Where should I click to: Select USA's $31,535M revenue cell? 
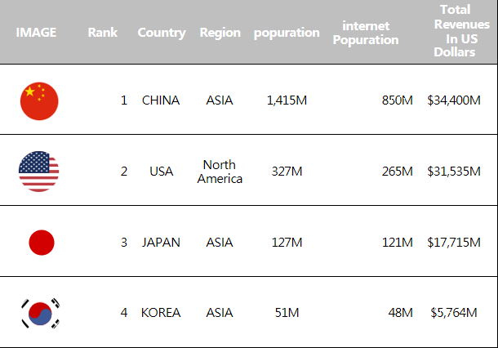pyautogui.click(x=454, y=172)
